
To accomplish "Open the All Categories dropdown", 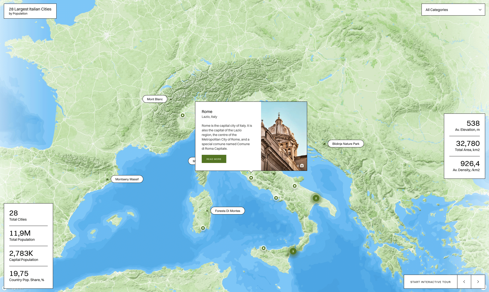I will [453, 10].
